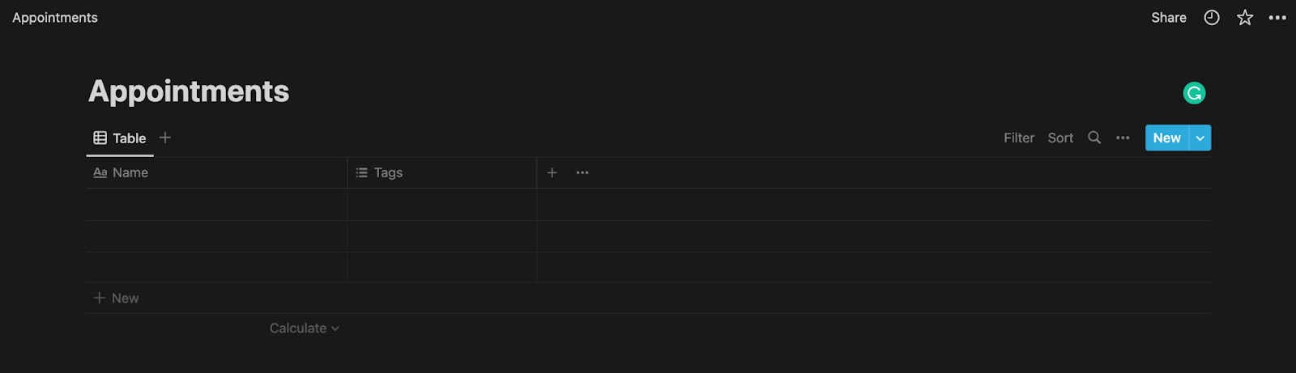This screenshot has width=1296, height=373.
Task: Click the green Grammarly icon
Action: point(1194,93)
